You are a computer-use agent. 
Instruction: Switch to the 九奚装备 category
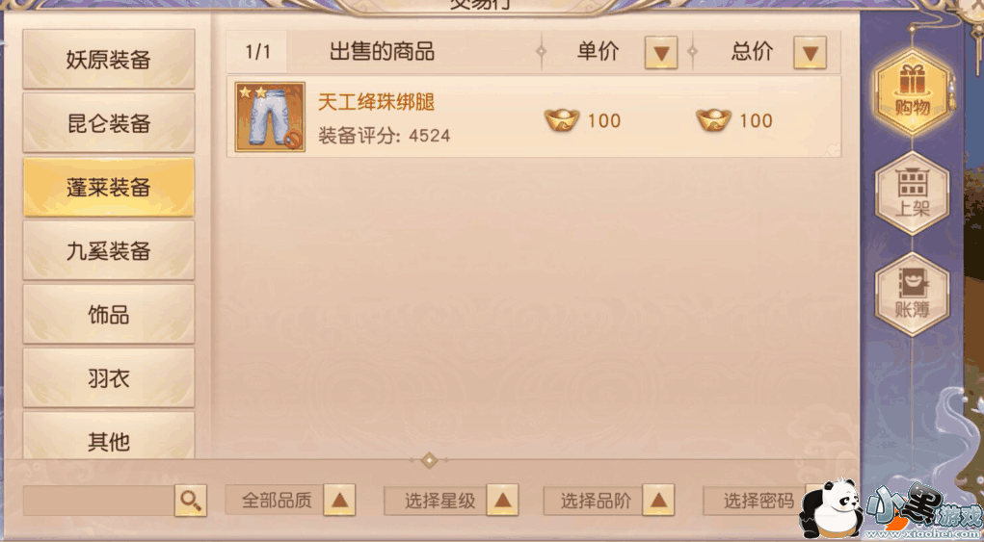(x=109, y=250)
